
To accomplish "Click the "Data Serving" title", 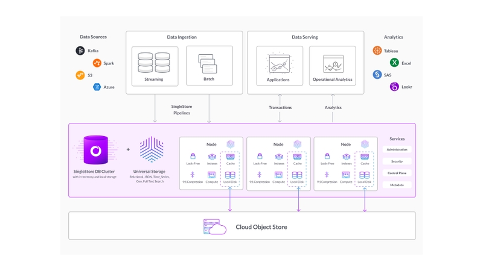I will point(305,37).
